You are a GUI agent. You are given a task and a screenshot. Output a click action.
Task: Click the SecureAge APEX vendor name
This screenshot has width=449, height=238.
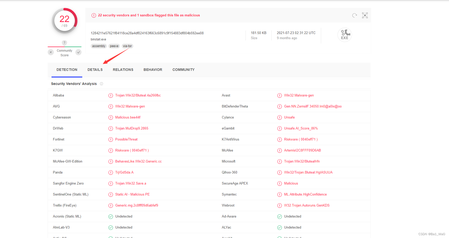pyautogui.click(x=235, y=183)
